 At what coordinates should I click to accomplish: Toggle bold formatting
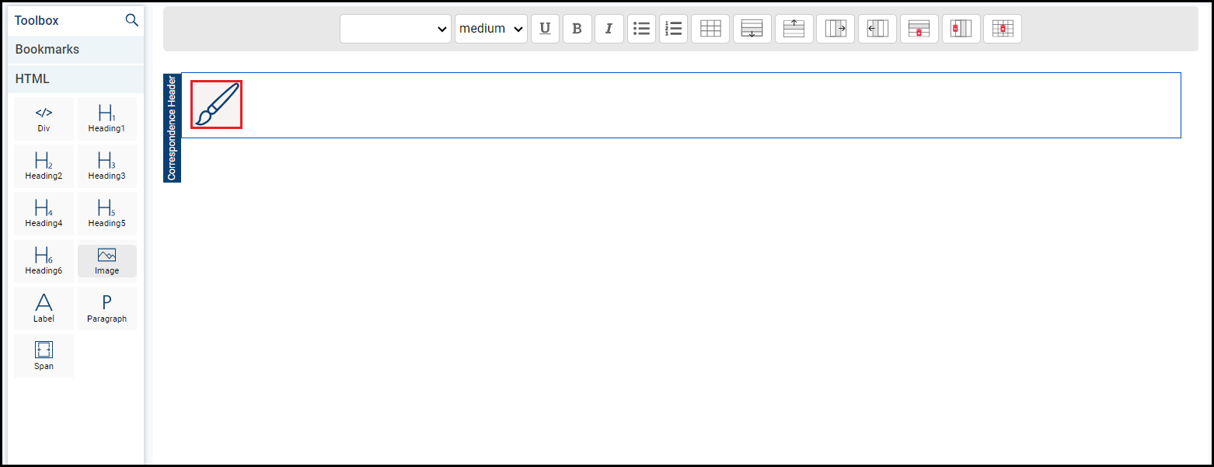(577, 29)
